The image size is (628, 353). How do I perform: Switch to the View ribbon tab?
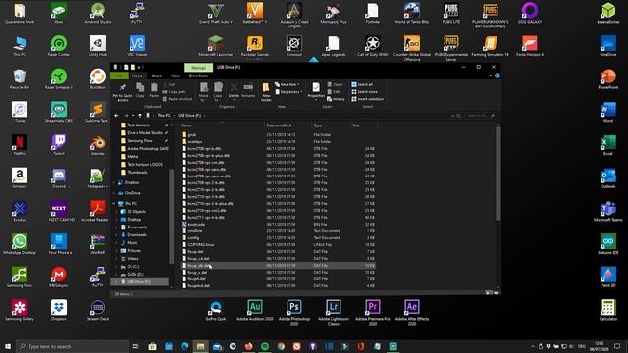coord(175,76)
